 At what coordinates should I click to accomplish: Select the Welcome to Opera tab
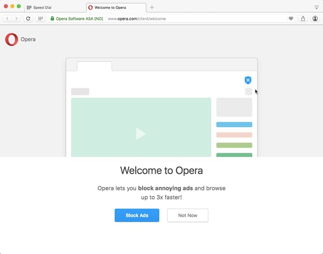point(116,7)
